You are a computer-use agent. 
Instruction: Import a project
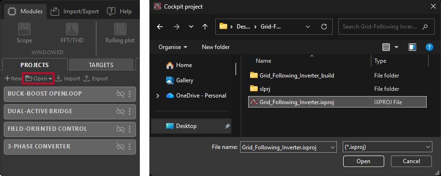click(x=68, y=78)
